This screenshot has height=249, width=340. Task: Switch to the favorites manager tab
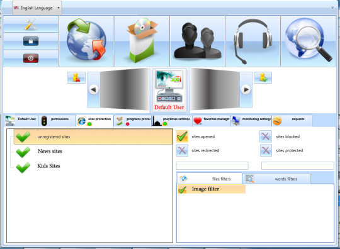(212, 121)
